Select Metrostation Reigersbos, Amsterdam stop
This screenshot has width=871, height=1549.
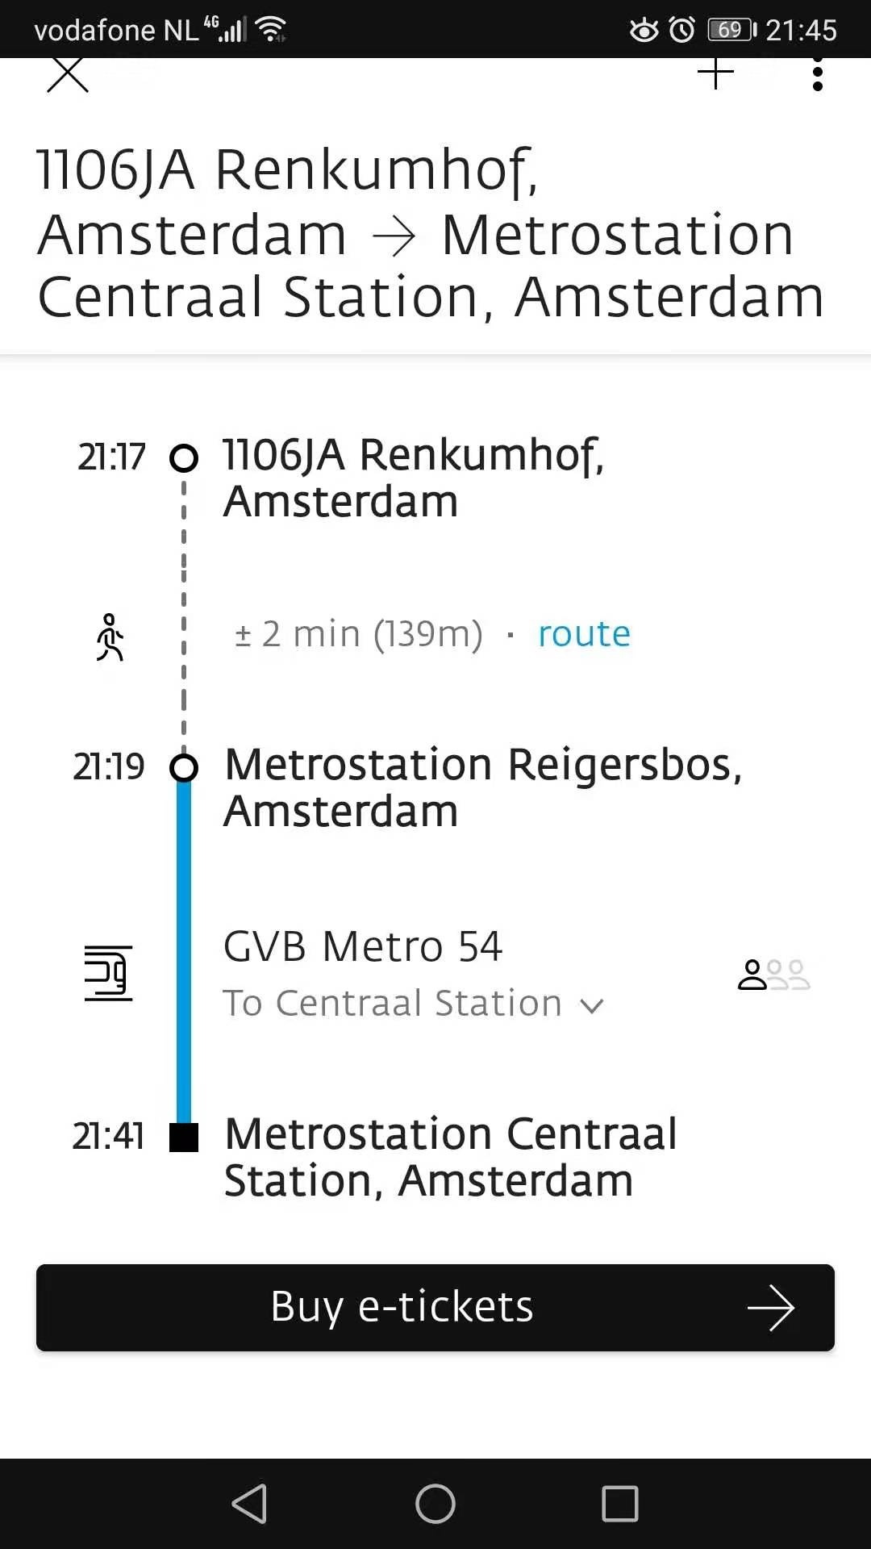coord(482,787)
